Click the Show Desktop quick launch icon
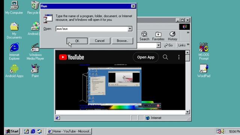The image size is (240, 135). (x=26, y=131)
